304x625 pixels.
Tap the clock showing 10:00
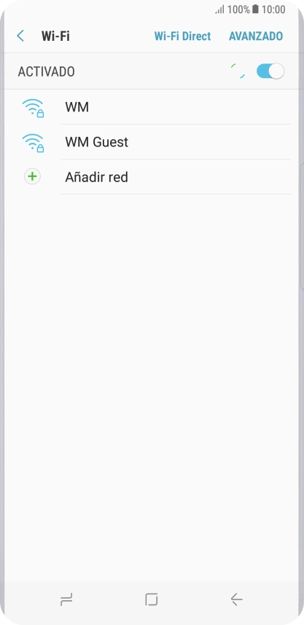click(x=273, y=9)
